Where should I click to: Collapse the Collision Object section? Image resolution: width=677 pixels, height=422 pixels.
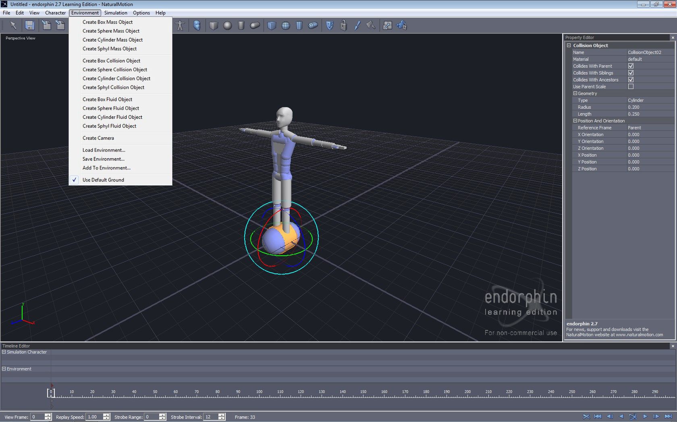pos(569,46)
